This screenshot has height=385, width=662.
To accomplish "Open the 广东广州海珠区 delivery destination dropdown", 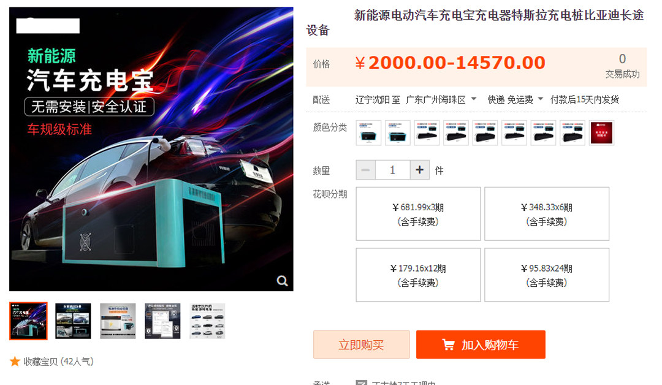I will click(441, 100).
